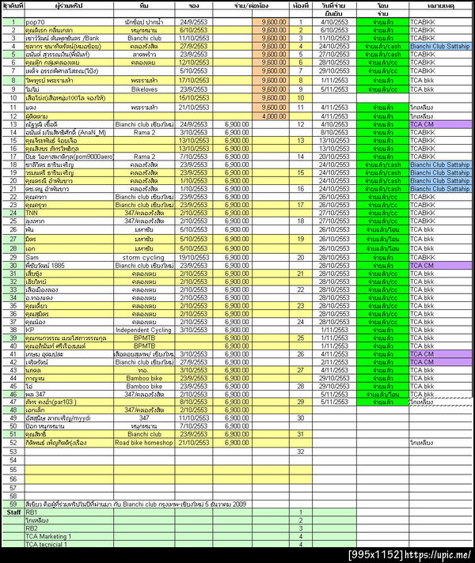Select 'Bianchi club' team in row 51
Viewport: 475px width, 563px height.
pos(144,434)
